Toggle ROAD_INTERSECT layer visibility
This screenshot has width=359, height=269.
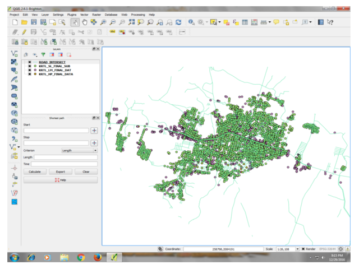coord(30,62)
